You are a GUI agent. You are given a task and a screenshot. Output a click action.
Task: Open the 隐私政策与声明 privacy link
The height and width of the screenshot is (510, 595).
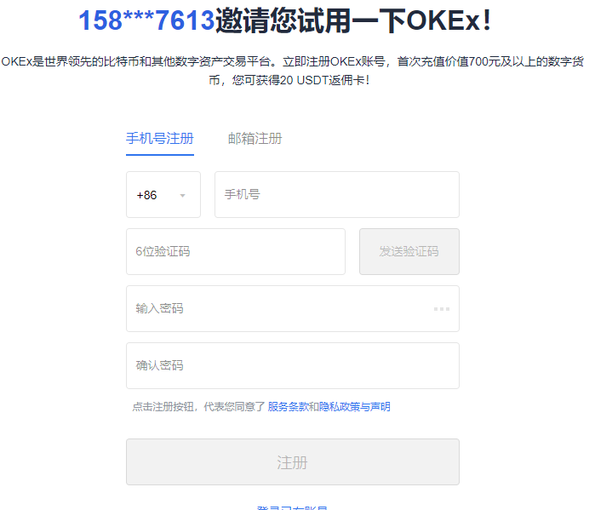click(x=355, y=407)
